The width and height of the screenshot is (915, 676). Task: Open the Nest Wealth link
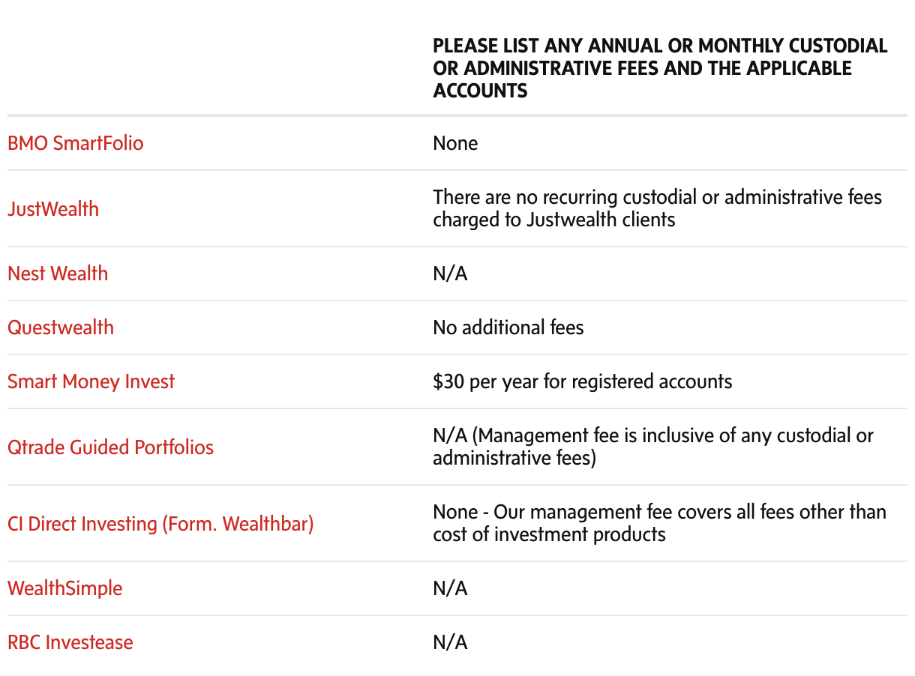pos(58,274)
